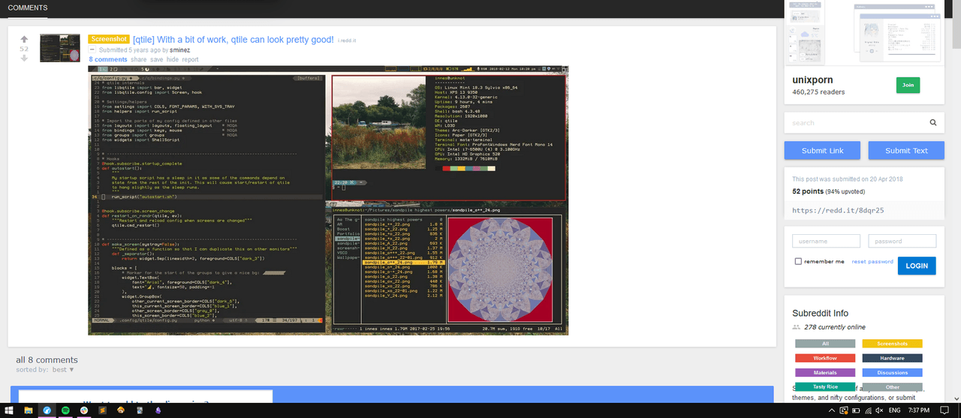The width and height of the screenshot is (961, 418).
Task: Click the Submit Link button
Action: pyautogui.click(x=822, y=150)
